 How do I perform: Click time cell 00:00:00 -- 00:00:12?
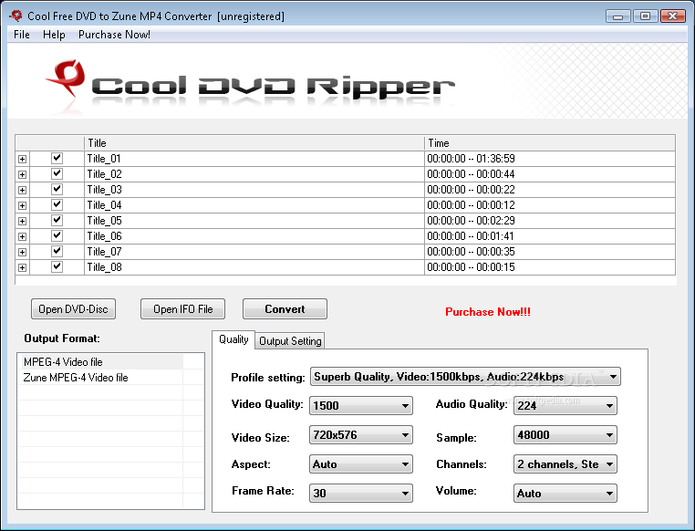(x=550, y=205)
